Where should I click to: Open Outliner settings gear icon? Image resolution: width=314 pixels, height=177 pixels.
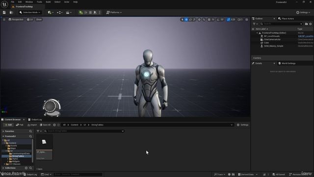pyautogui.click(x=311, y=24)
